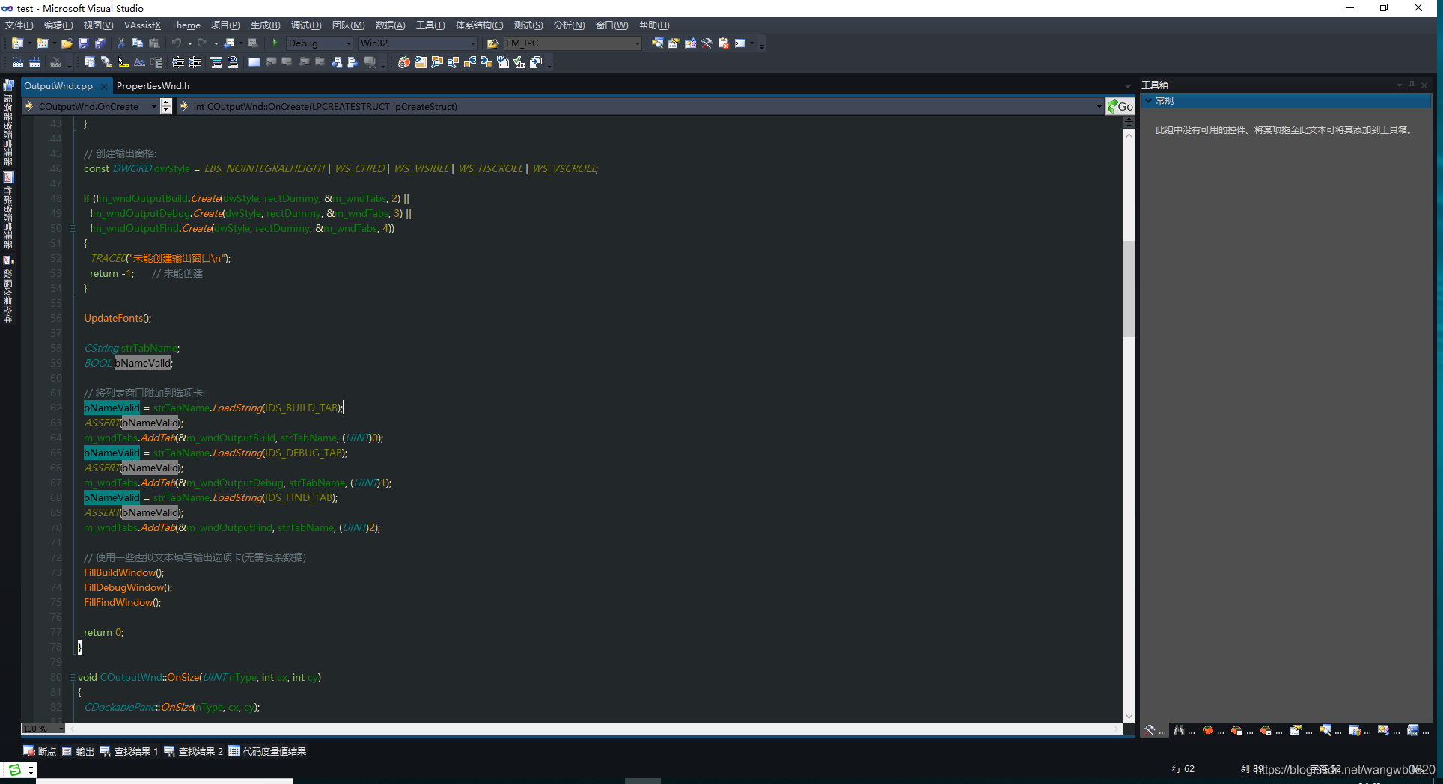
Task: Click the Visual Assist tomato icon
Action: pyautogui.click(x=404, y=62)
